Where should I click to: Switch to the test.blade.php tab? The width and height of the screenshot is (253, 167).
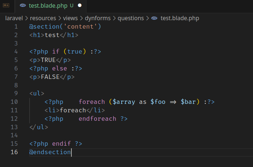coord(46,6)
